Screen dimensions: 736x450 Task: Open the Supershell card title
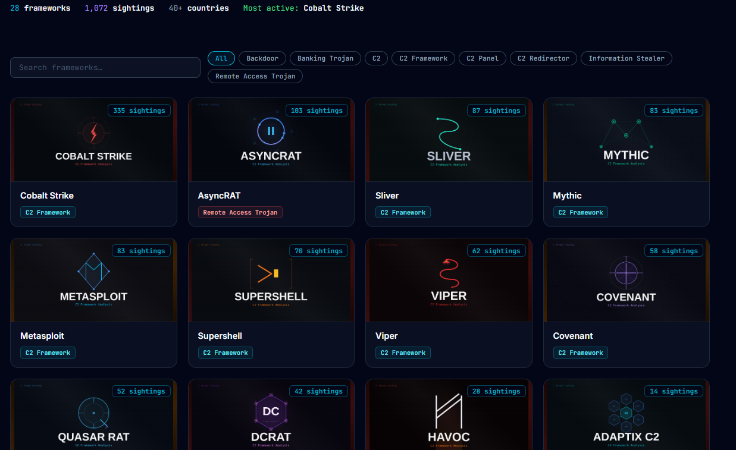(220, 336)
